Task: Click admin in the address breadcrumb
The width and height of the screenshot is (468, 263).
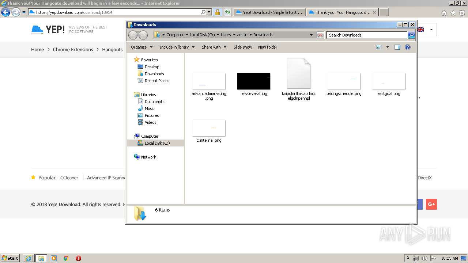Action: coord(242,35)
